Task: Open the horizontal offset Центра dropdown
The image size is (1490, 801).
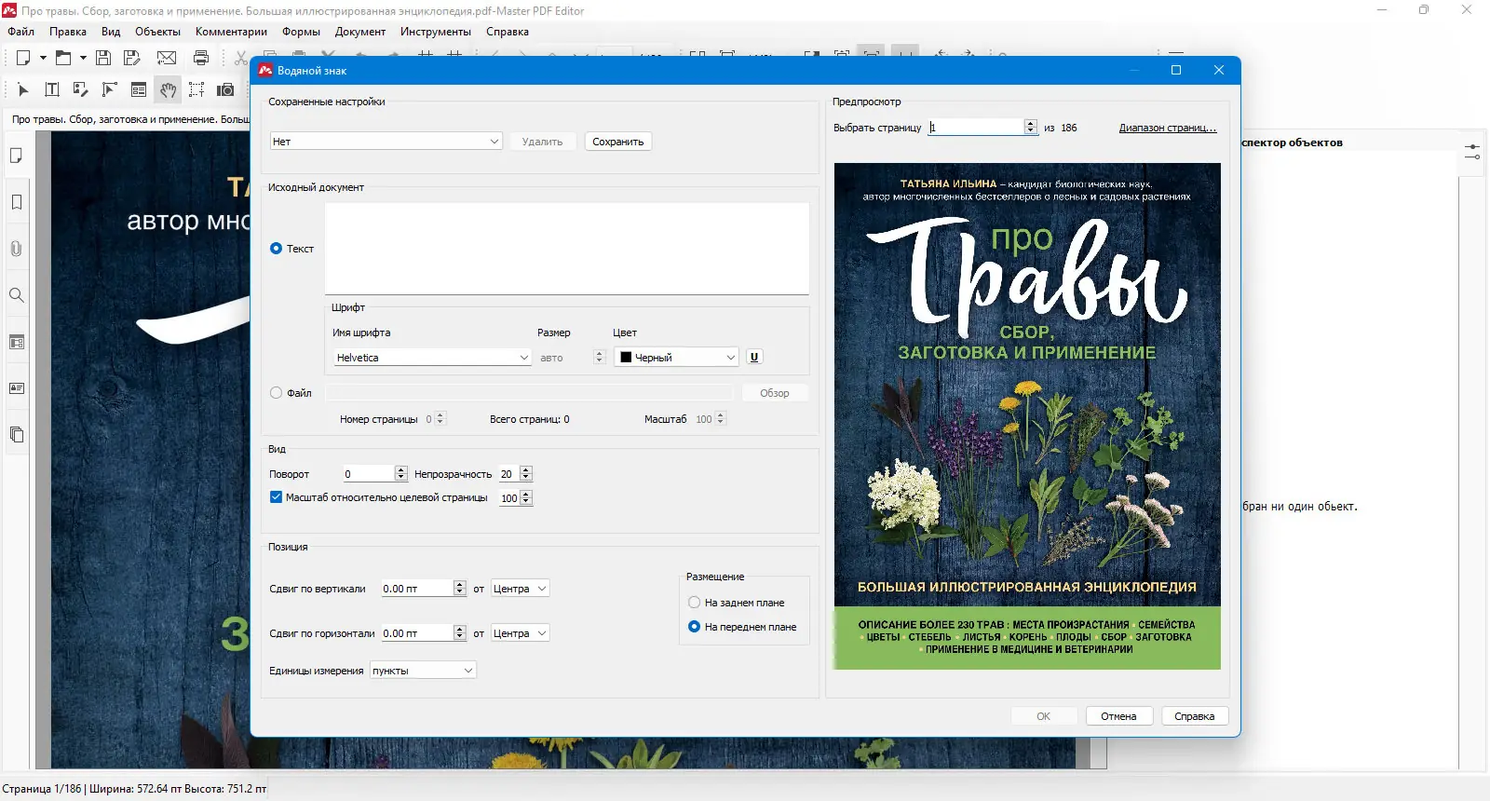Action: (x=521, y=633)
